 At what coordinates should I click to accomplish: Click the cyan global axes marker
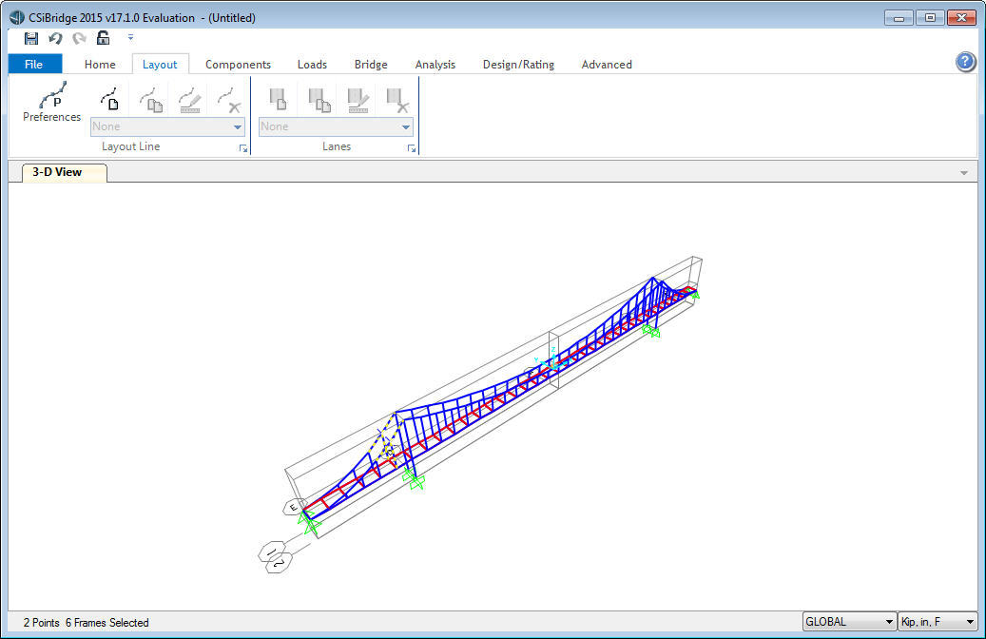pyautogui.click(x=551, y=360)
